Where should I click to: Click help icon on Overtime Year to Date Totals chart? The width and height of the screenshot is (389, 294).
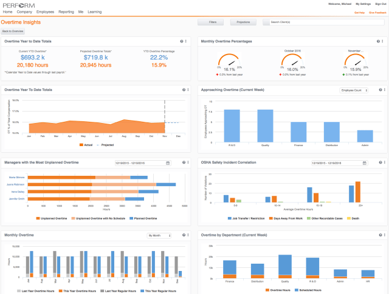(x=182, y=90)
